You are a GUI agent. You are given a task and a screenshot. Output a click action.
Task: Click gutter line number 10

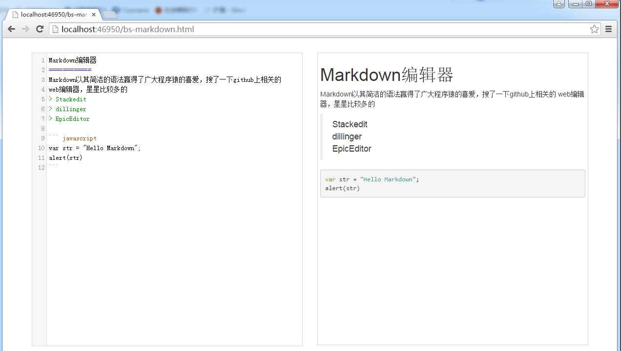click(x=41, y=148)
